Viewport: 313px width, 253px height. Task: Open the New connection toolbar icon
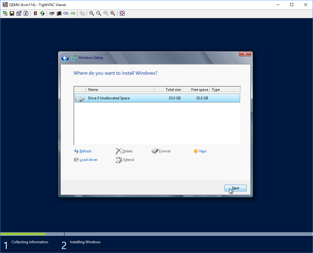tap(5, 13)
